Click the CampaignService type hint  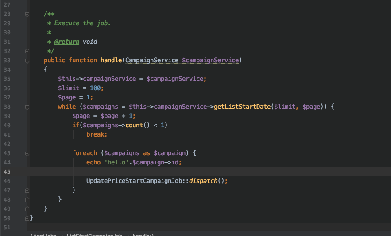[x=152, y=60]
